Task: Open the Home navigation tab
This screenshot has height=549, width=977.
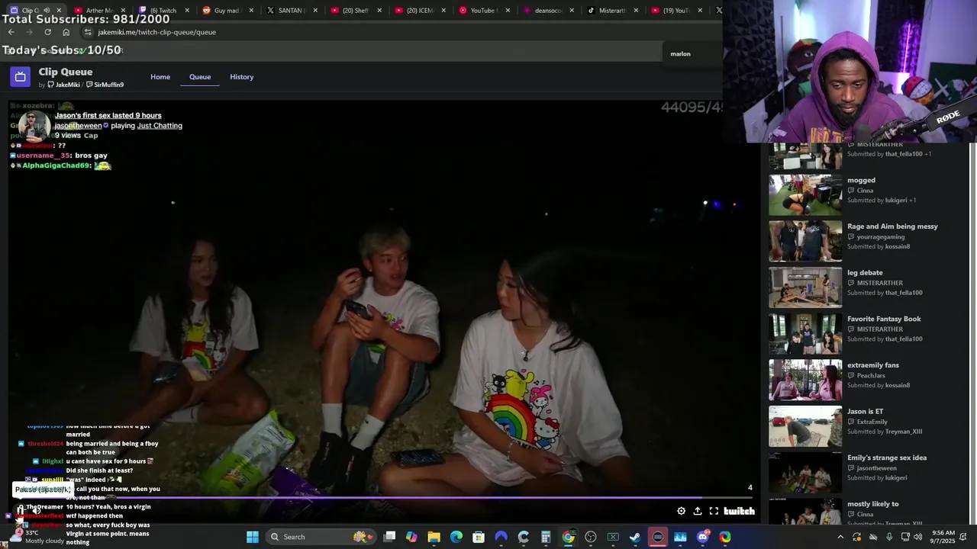Action: point(160,77)
